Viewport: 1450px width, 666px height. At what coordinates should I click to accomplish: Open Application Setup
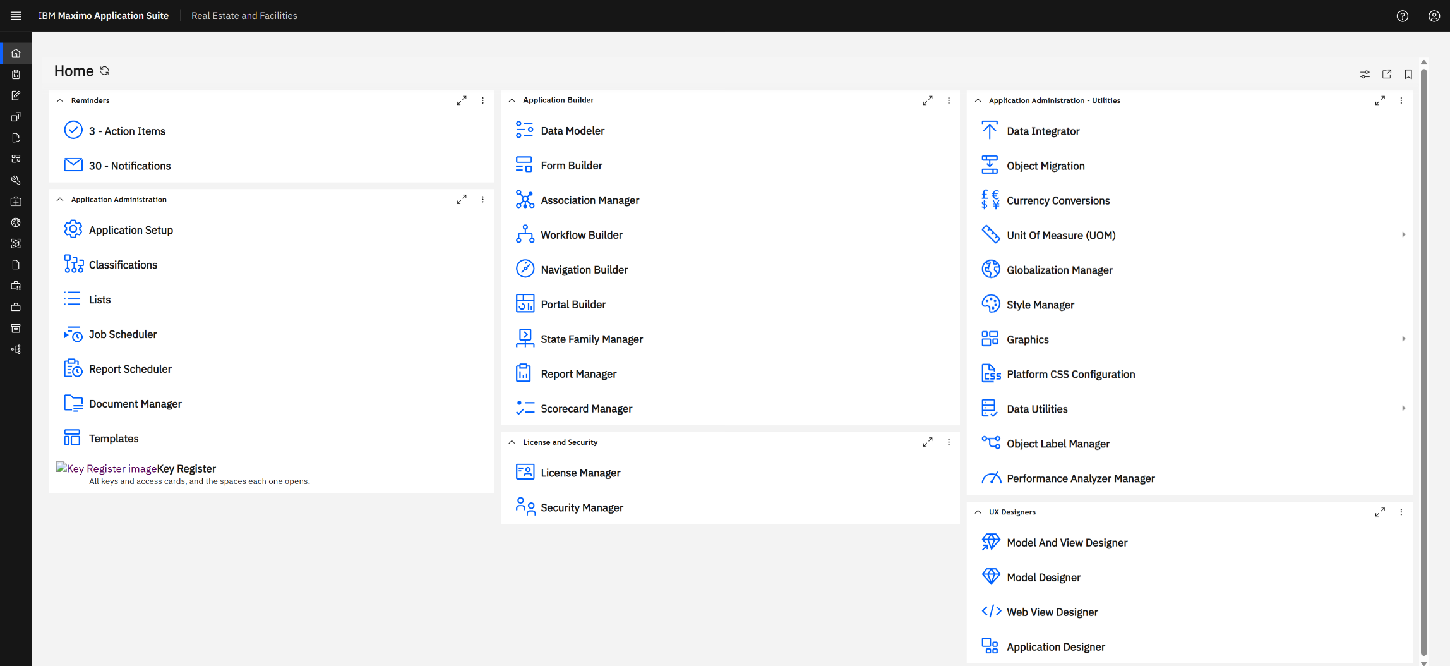pos(131,230)
